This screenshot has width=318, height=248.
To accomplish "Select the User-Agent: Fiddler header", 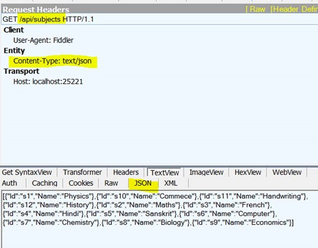I will (x=43, y=40).
